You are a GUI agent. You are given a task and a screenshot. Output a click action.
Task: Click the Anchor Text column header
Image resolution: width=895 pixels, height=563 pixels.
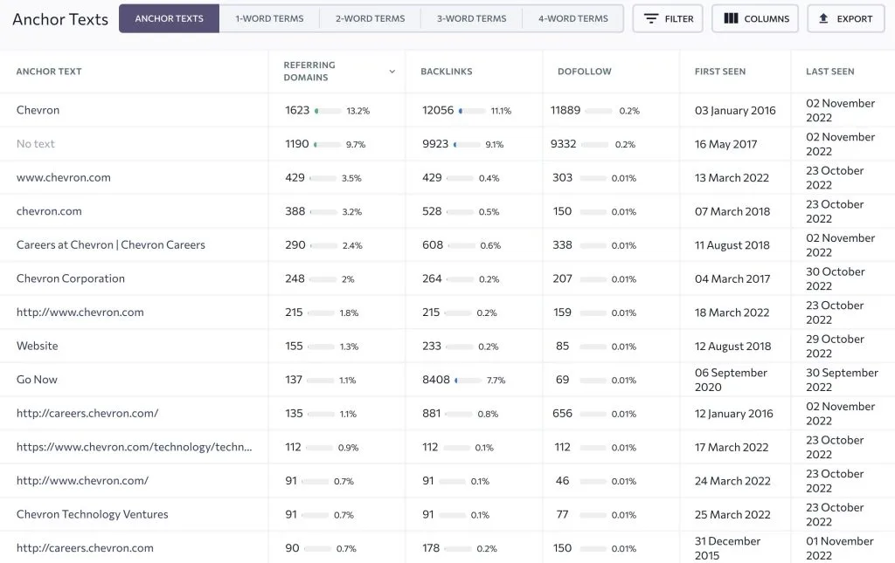(49, 72)
